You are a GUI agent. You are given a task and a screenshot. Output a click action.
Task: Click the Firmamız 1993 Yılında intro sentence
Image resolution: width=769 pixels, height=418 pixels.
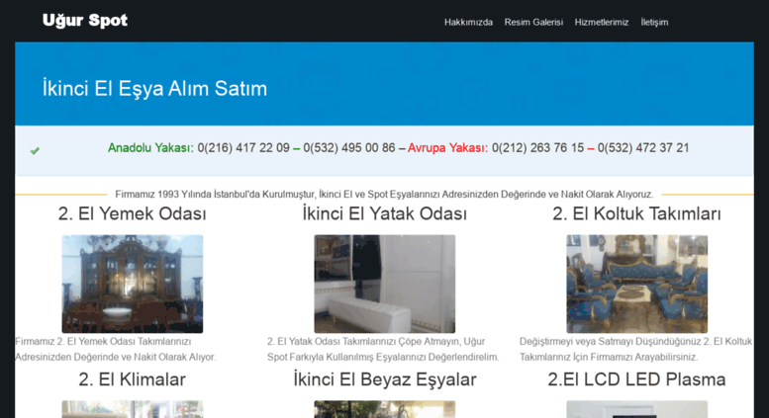pos(384,195)
